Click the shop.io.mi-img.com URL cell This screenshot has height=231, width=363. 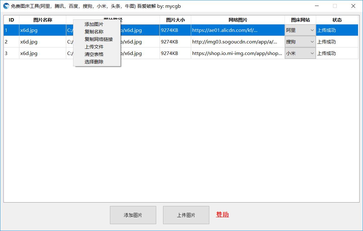[237, 53]
